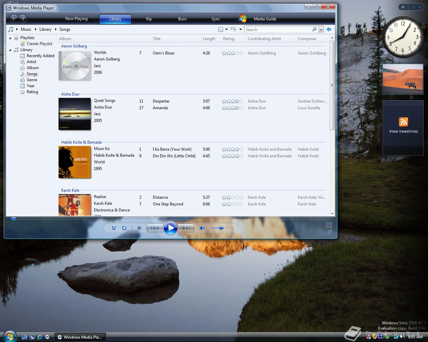Select the Genre view

pos(32,80)
